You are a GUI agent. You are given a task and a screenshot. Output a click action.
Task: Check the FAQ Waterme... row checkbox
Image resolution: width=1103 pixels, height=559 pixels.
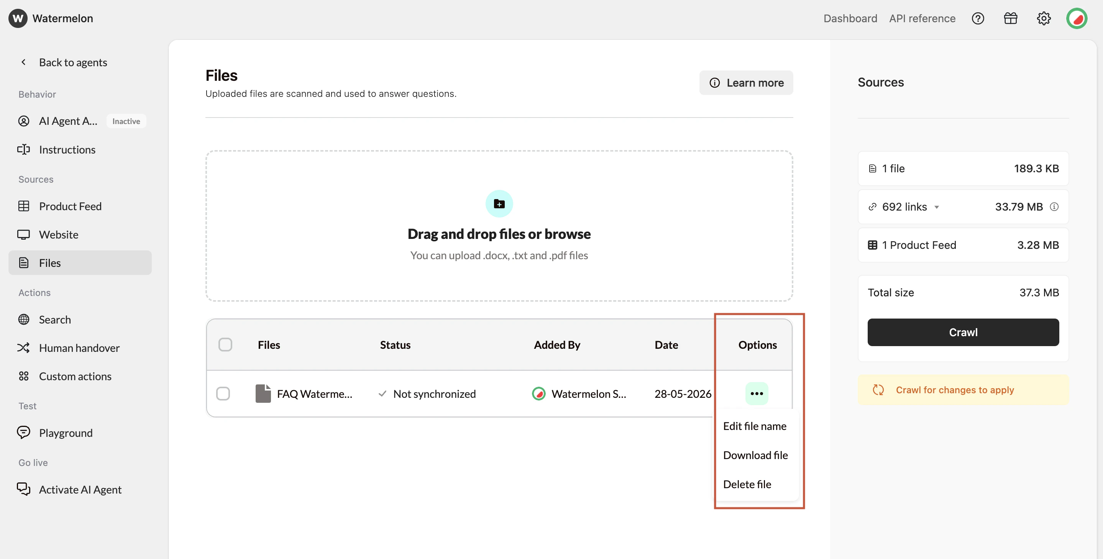pyautogui.click(x=223, y=394)
